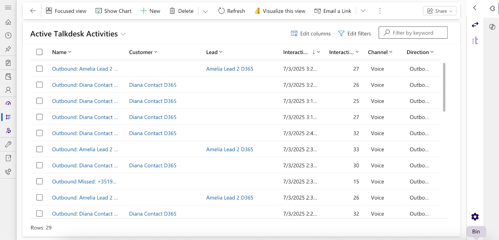Open Amelia Lead 2 D365 in first row
The image size is (499, 240).
point(230,69)
